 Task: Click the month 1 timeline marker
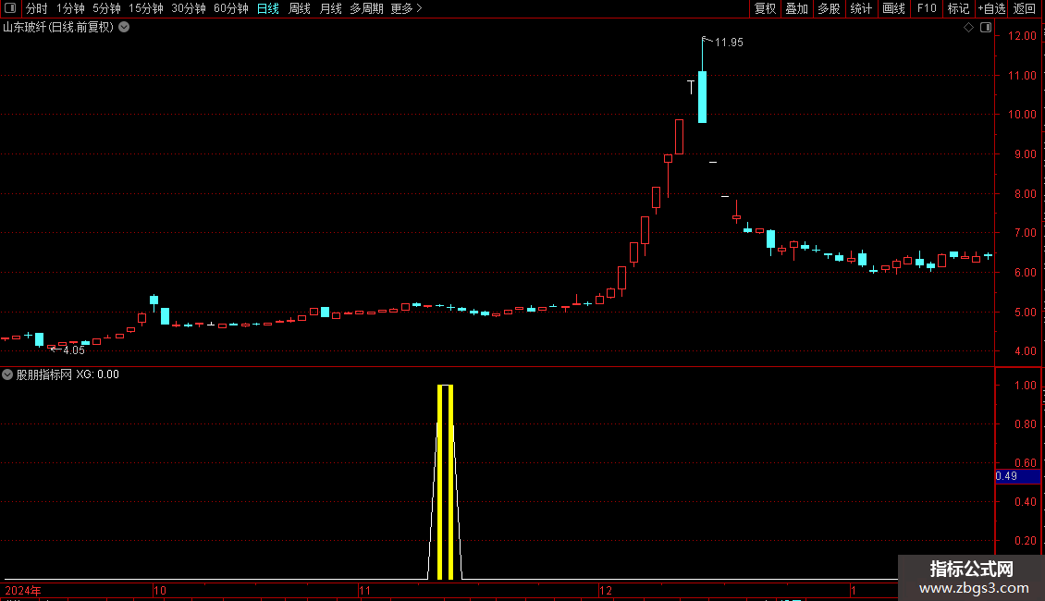853,590
